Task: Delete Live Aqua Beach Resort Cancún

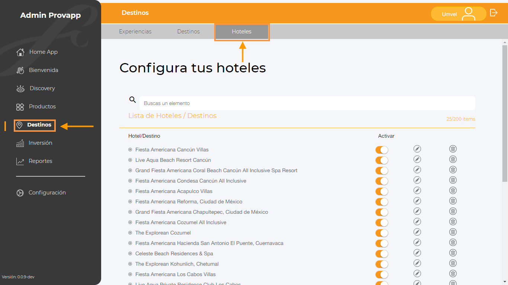Action: 453,159
